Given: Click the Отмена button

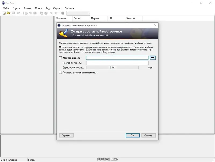Looking at the screenshot, I should tap(148, 135).
